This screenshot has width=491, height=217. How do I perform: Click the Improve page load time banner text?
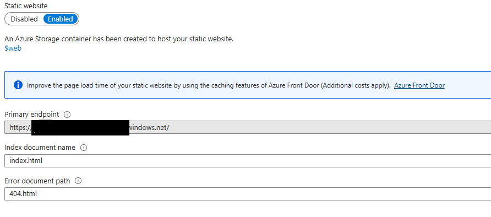pyautogui.click(x=209, y=85)
